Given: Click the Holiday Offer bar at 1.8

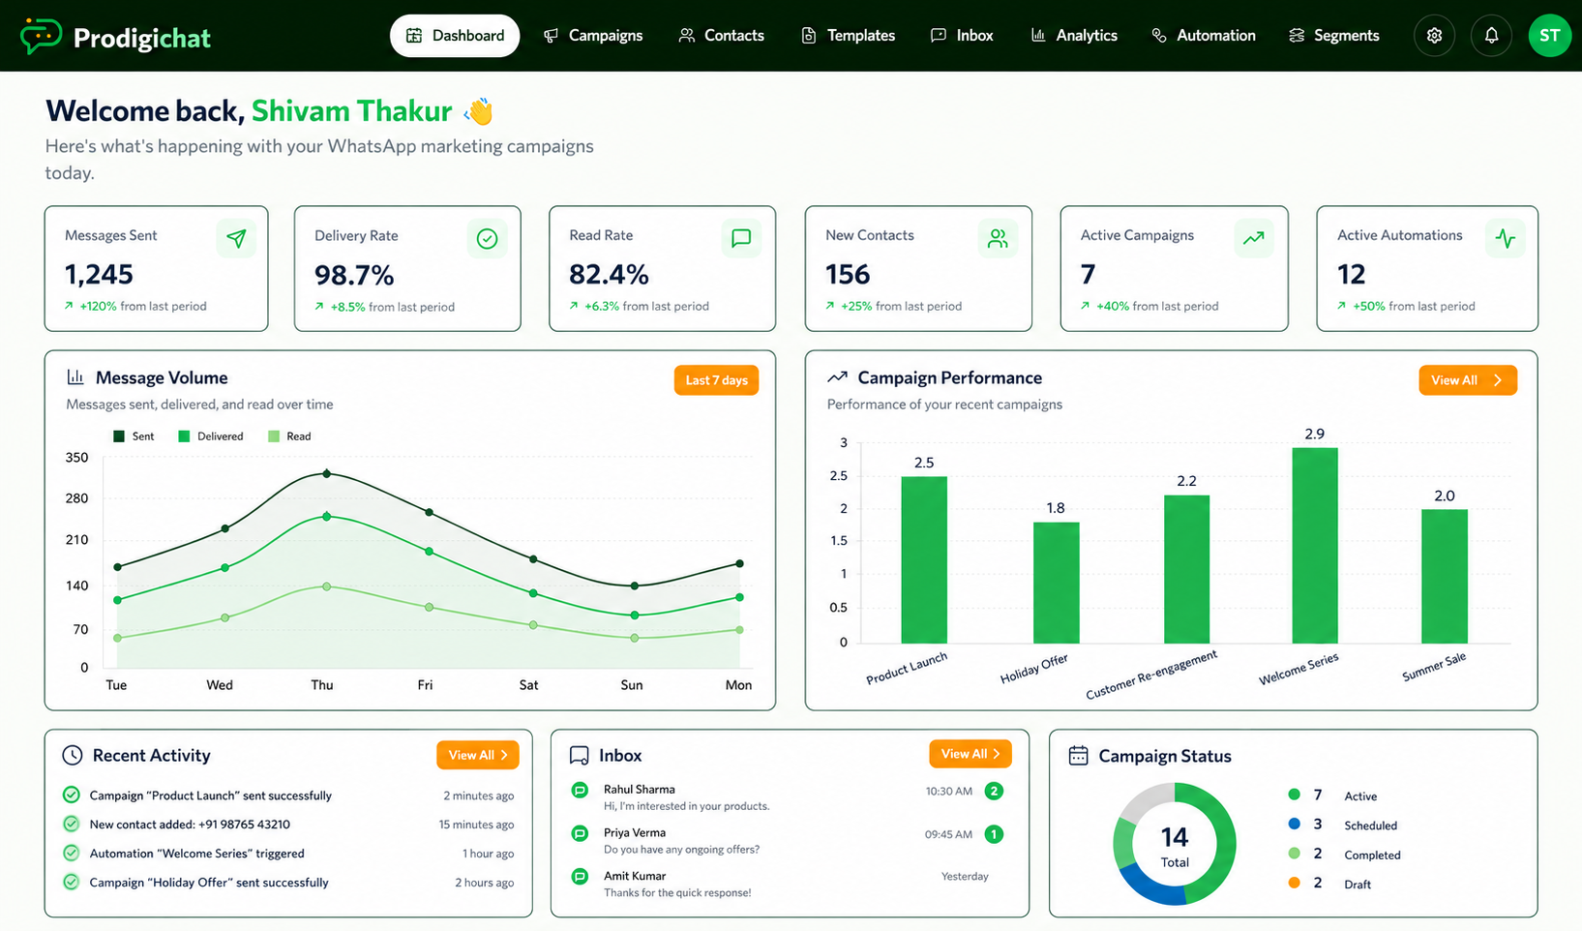Looking at the screenshot, I should tap(1056, 583).
